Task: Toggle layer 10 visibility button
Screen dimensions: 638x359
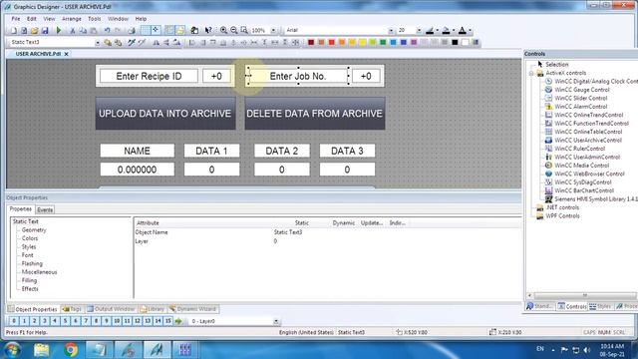Action: tap(117, 321)
